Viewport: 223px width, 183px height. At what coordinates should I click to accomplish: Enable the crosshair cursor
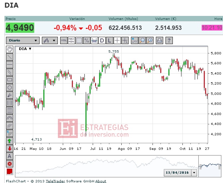tap(117, 40)
